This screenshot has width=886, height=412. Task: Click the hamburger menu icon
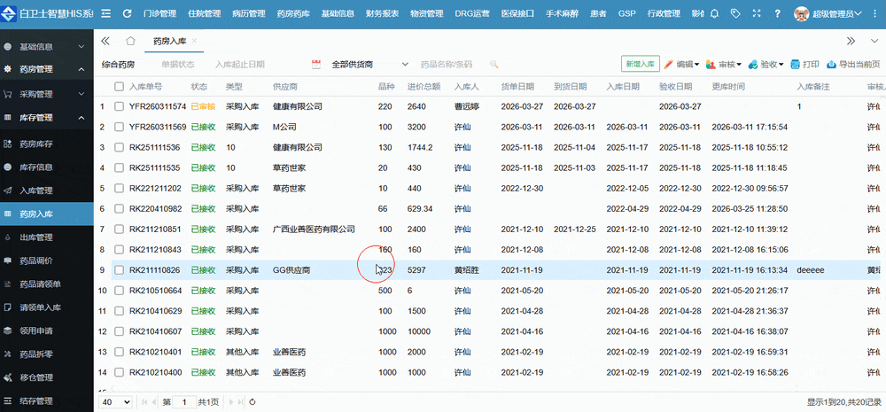(x=105, y=14)
